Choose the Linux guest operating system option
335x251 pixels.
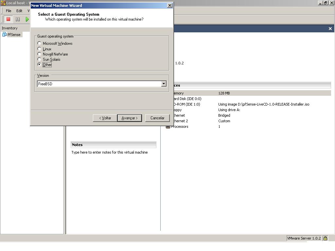(39, 49)
